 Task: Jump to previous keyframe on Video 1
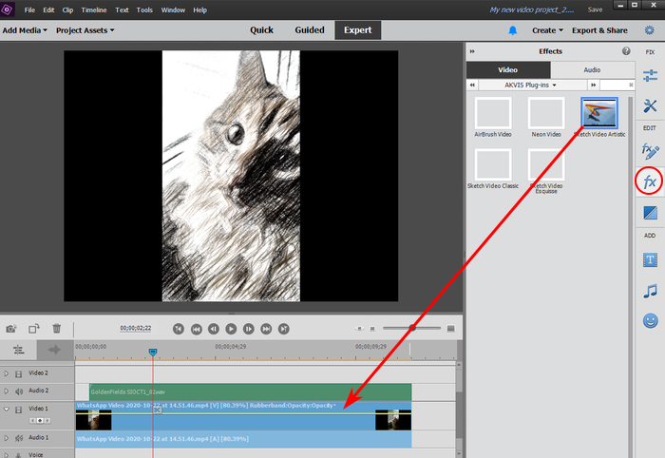[32, 421]
